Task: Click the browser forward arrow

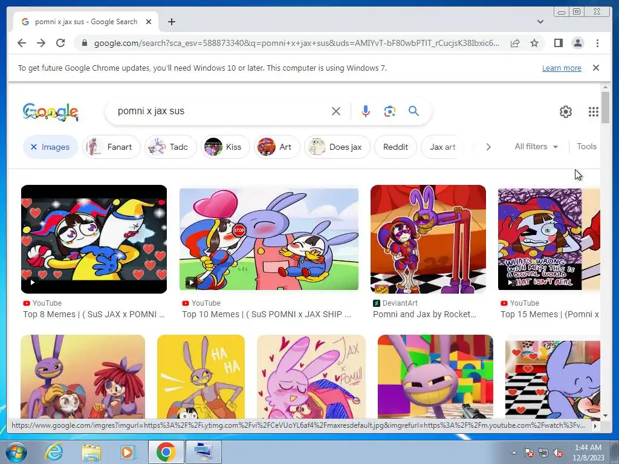Action: pyautogui.click(x=41, y=43)
